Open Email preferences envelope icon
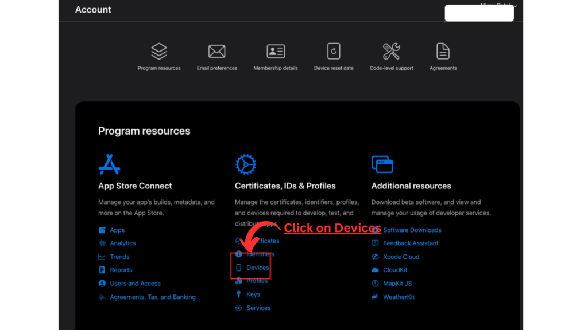 point(216,52)
